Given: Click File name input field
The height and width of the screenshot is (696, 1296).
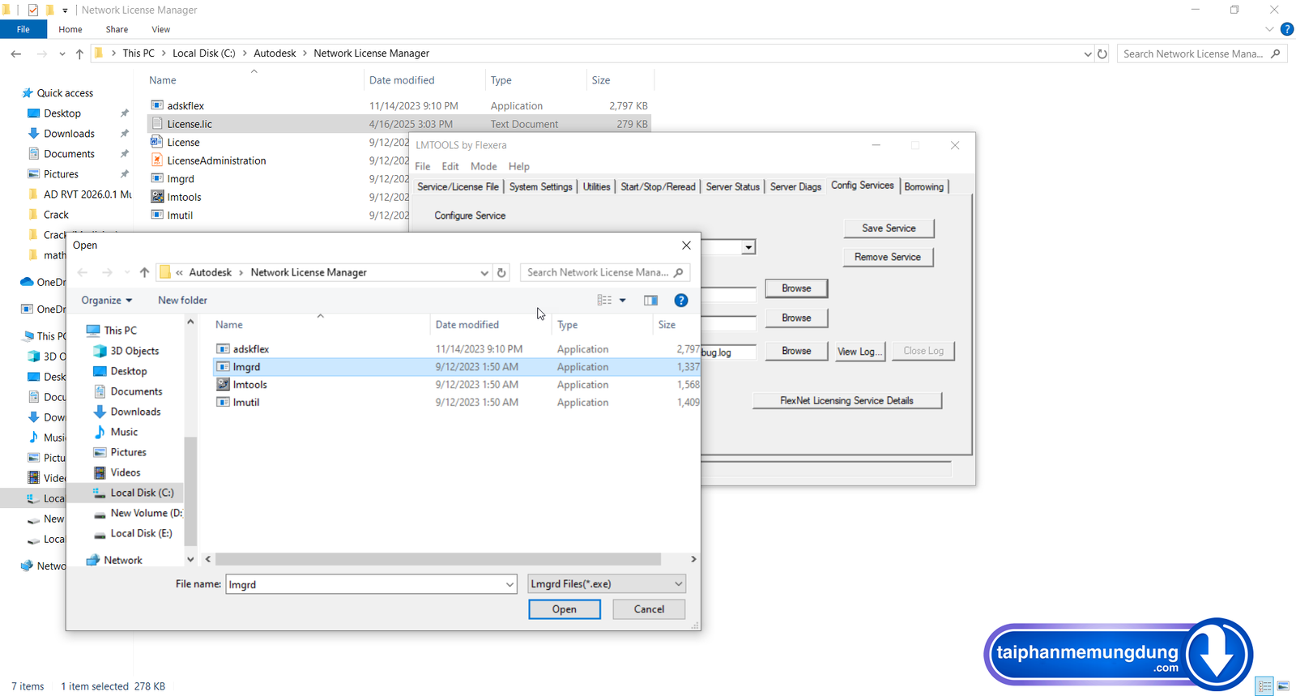Looking at the screenshot, I should [x=364, y=584].
